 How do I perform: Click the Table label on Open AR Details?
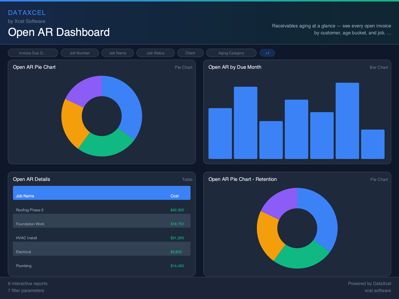click(187, 179)
